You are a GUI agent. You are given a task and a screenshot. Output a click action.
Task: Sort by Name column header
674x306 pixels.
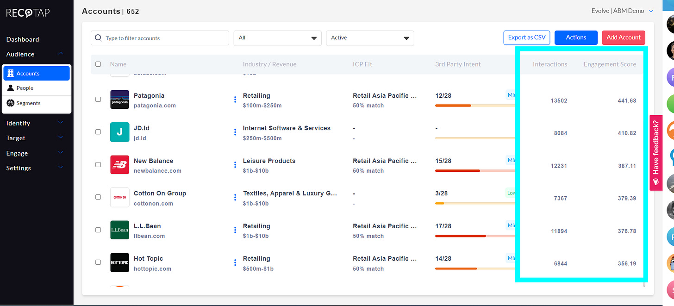118,64
